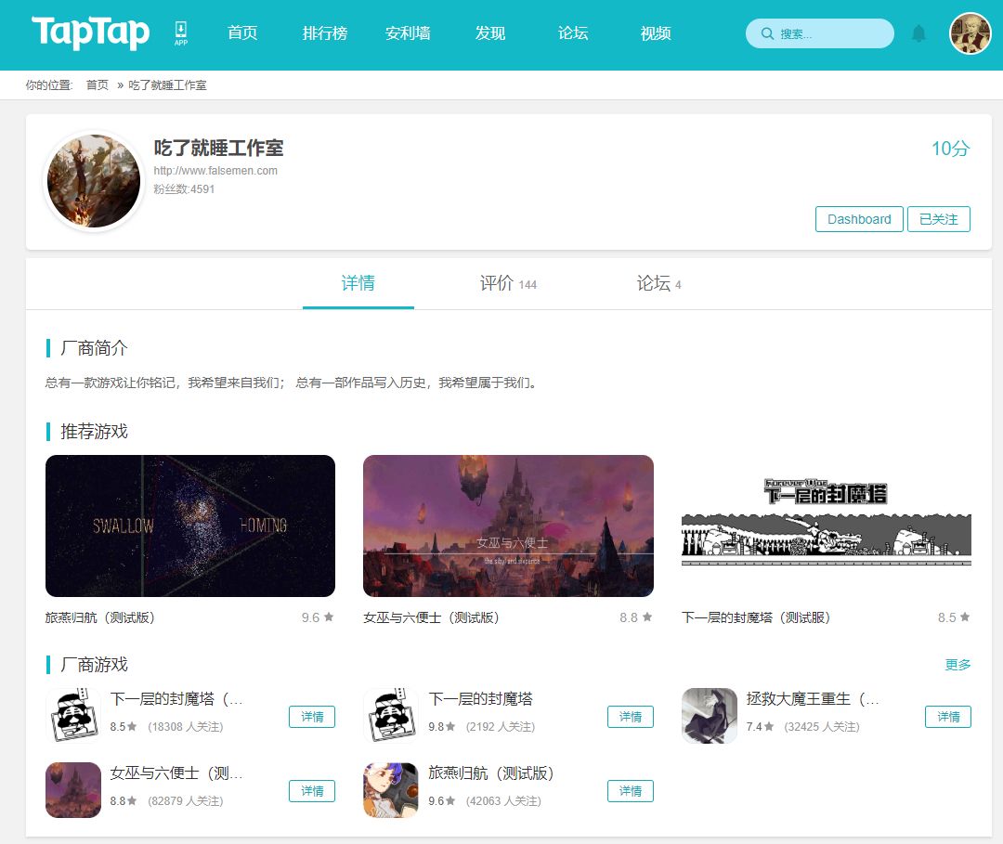Open the user avatar in the header

pyautogui.click(x=970, y=33)
